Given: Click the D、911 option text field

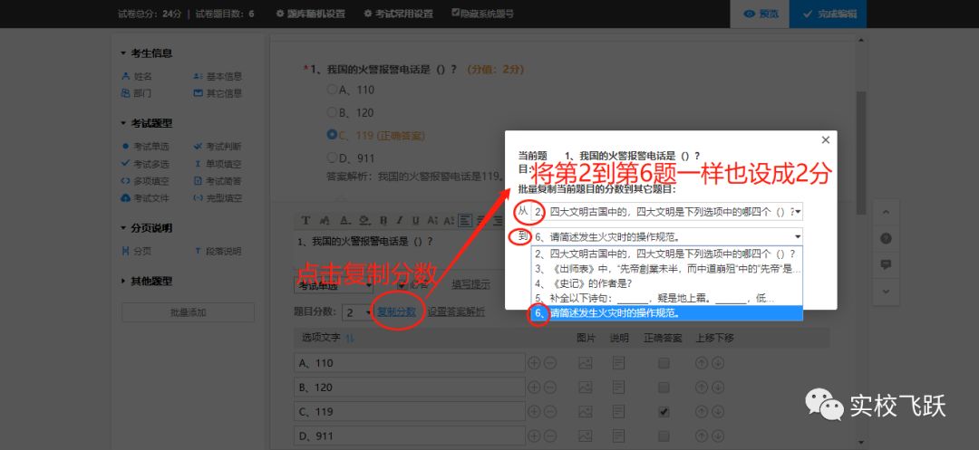Looking at the screenshot, I should pyautogui.click(x=410, y=435).
